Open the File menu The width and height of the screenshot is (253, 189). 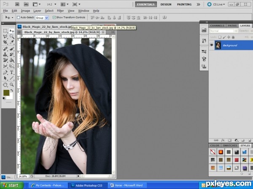5,11
